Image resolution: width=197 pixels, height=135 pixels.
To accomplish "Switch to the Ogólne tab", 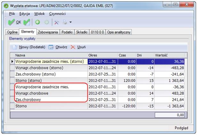I will tap(12, 32).
